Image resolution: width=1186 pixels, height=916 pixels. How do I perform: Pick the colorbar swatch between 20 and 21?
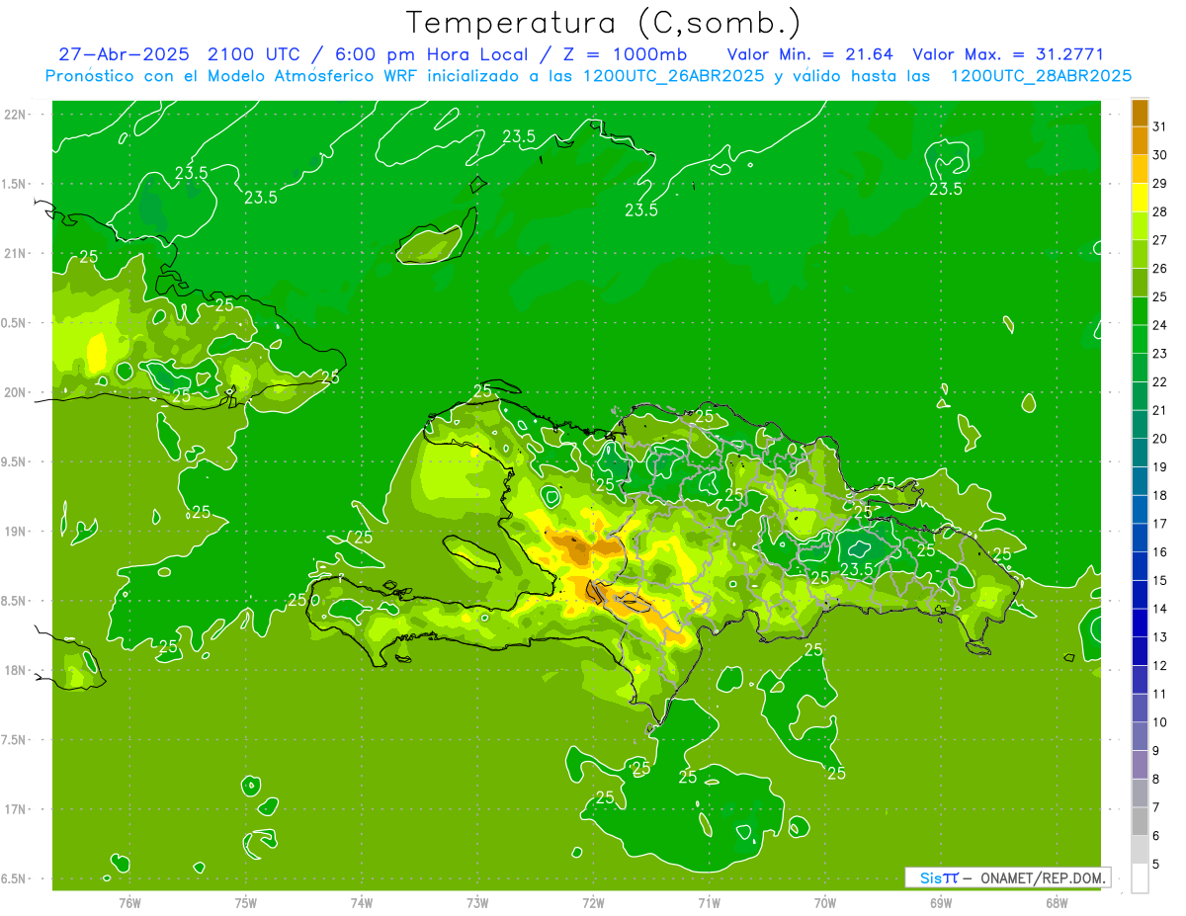coord(1140,424)
